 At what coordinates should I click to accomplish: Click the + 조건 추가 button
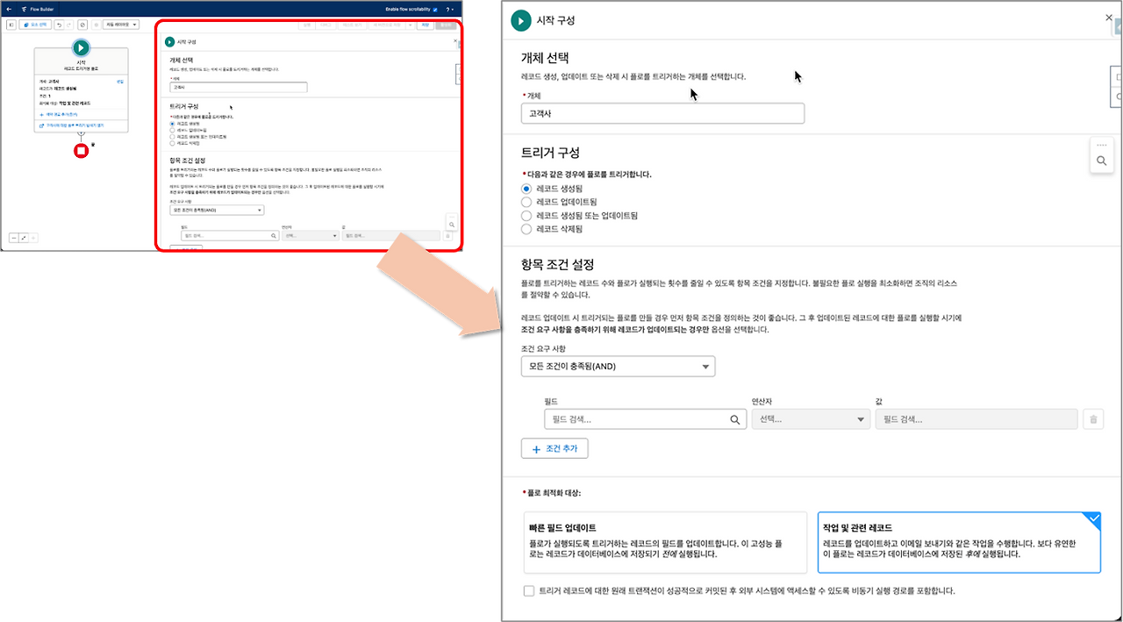pos(554,448)
